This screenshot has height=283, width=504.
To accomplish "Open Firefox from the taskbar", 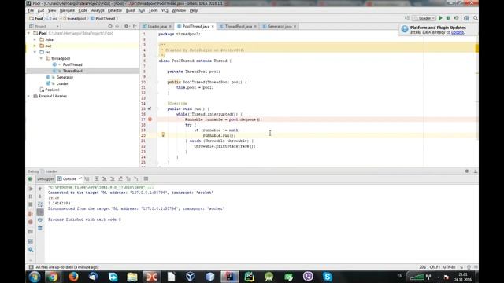I will 73,277.
